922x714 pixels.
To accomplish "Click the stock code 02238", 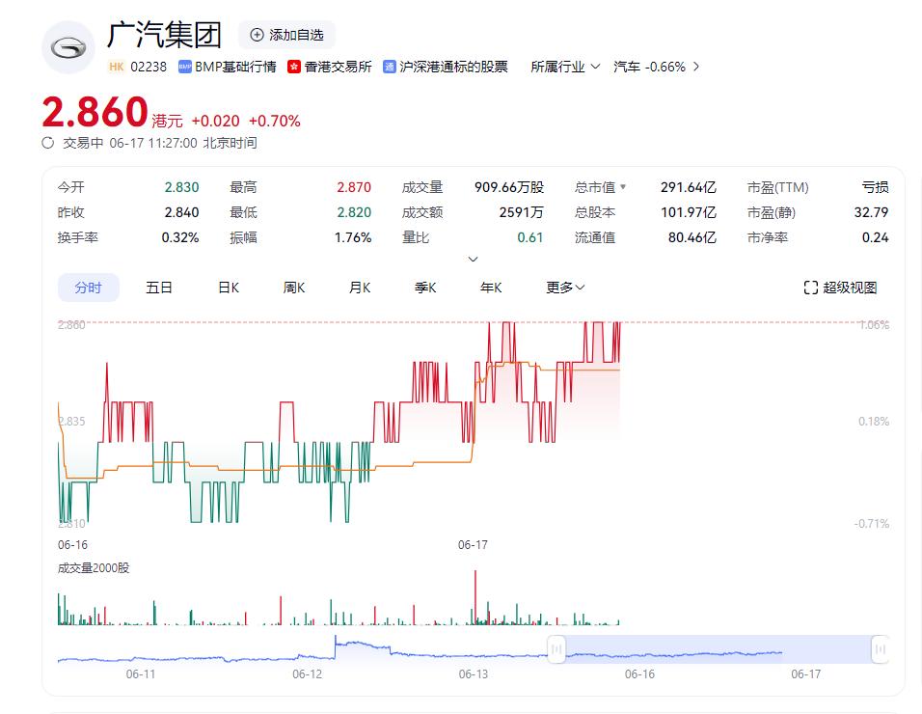I will (149, 67).
